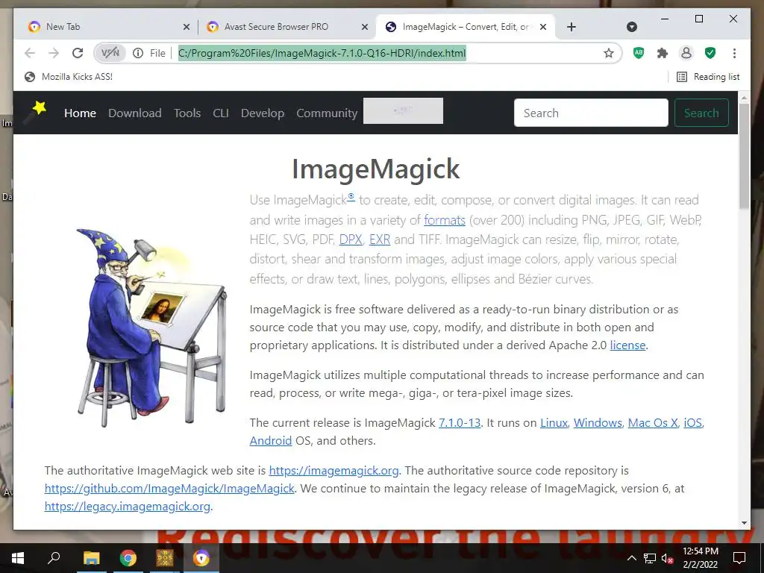Viewport: 764px width, 573px height.
Task: Open the Download nav item
Action: (134, 113)
